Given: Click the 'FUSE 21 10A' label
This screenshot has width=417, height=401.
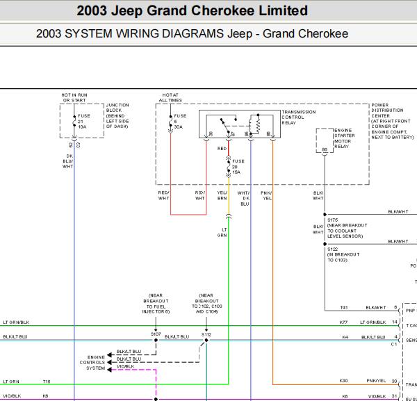Looking at the screenshot, I should 84,122.
